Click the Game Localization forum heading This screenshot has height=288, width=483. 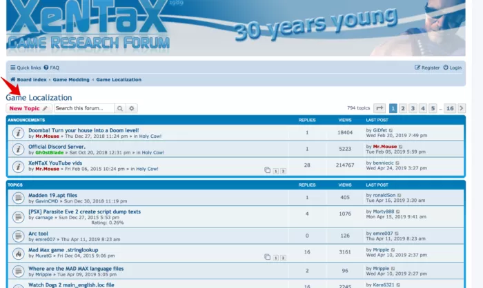pyautogui.click(x=39, y=98)
